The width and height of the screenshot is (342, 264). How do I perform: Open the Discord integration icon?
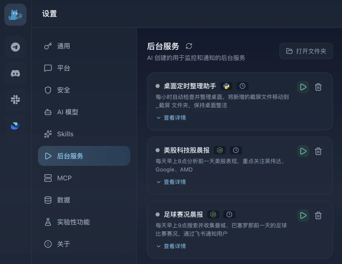tap(15, 73)
